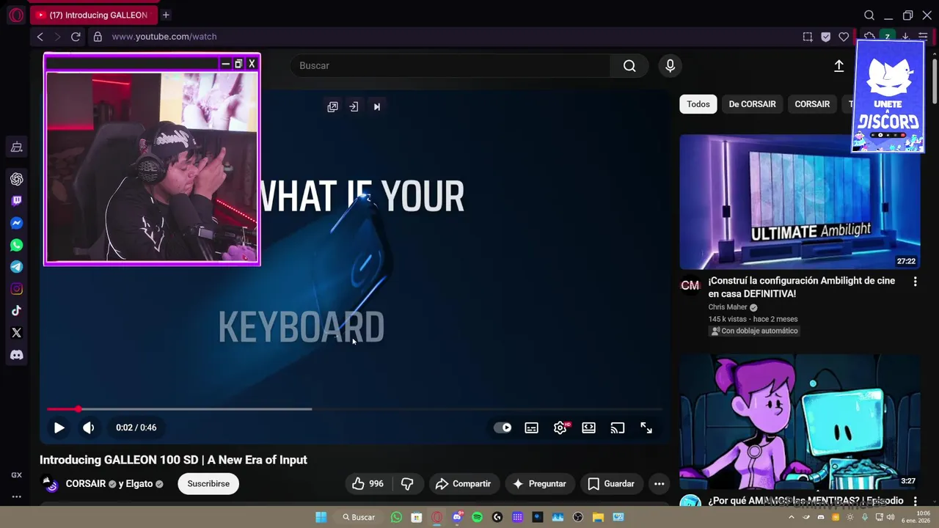Select the De CORSAIR filter chip
The image size is (939, 528).
pyautogui.click(x=752, y=104)
